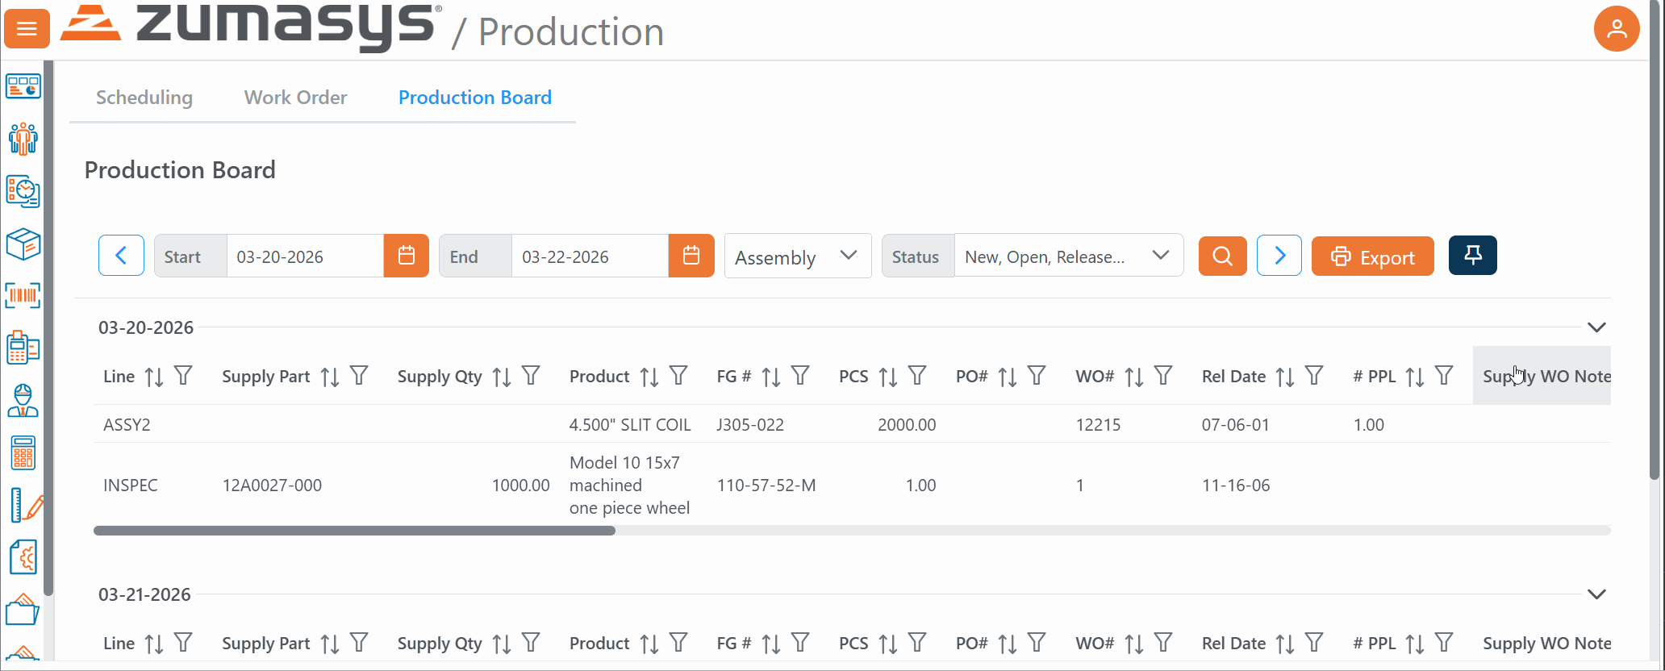Open the box inventory sidebar icon
This screenshot has height=671, width=1665.
coord(23,244)
